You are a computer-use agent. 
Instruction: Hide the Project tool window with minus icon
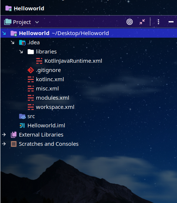[171, 22]
